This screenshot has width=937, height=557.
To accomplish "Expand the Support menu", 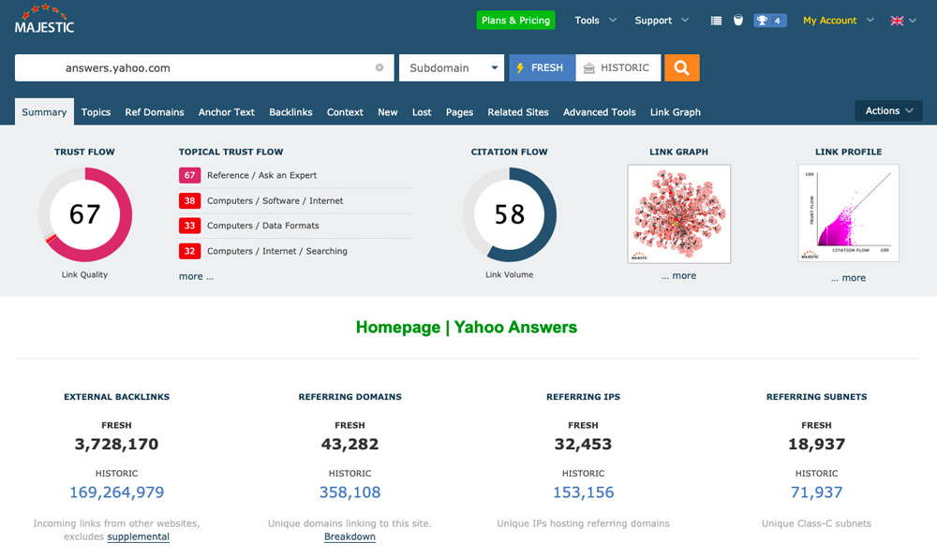I will [662, 21].
